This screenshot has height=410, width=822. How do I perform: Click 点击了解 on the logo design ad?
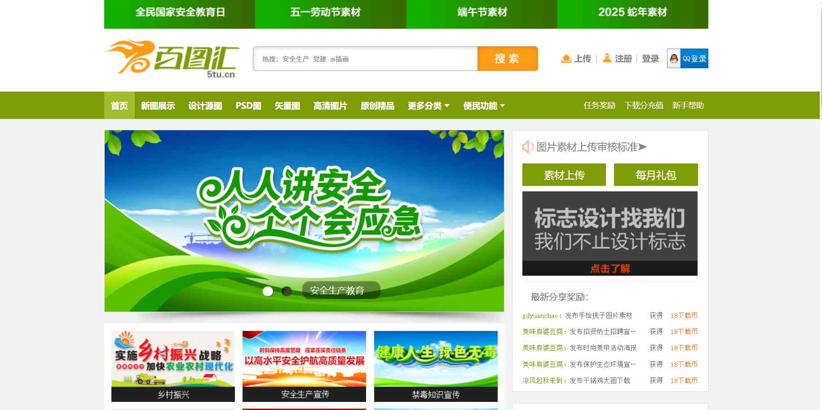(x=610, y=269)
